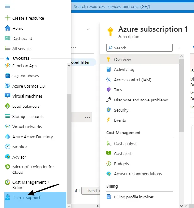The image size is (194, 208).
Task: Click the favorites list scroll-down arrow
Action: pos(69,206)
